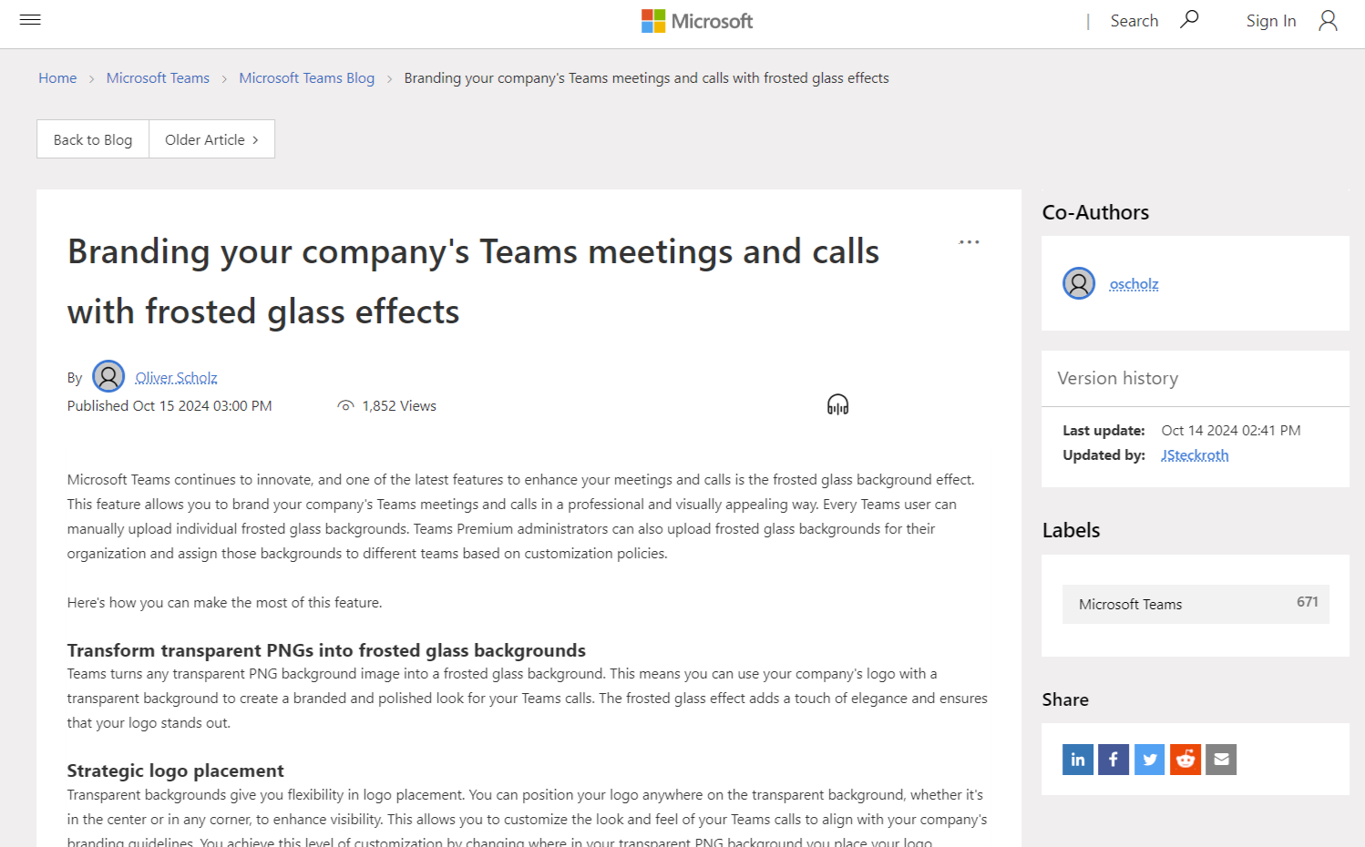
Task: Open author profile Oliver Scholz
Action: pyautogui.click(x=176, y=377)
